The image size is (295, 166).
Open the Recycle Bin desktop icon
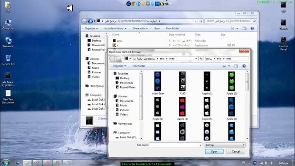(8, 60)
